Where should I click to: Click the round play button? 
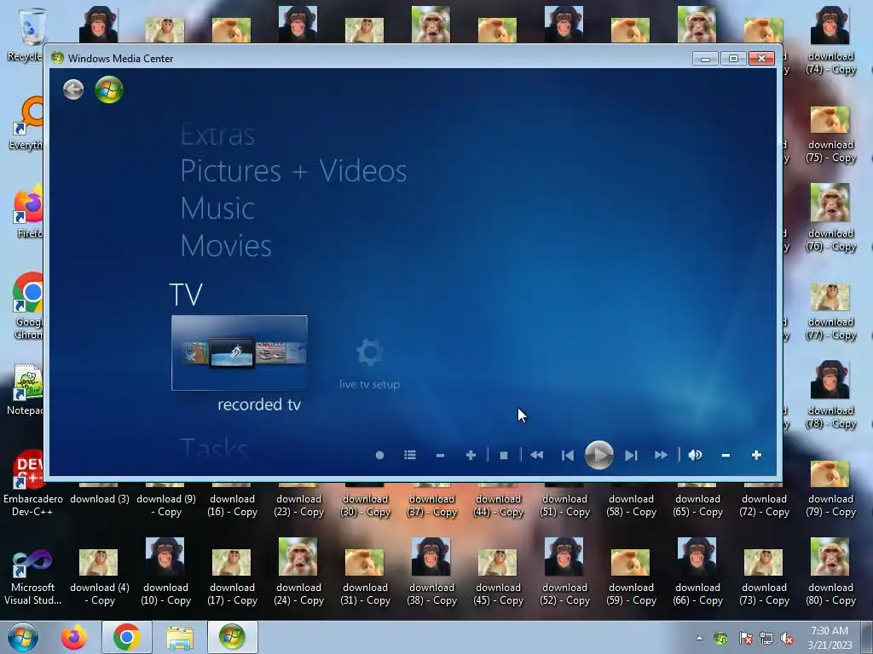[x=599, y=455]
